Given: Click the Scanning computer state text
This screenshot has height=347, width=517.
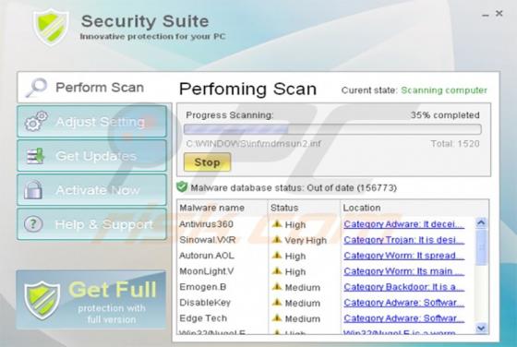Looking at the screenshot, I should click(x=444, y=90).
